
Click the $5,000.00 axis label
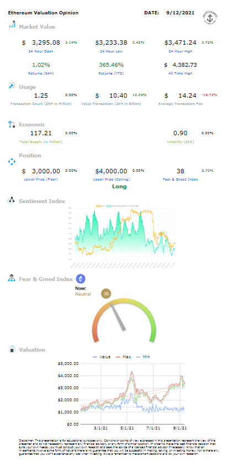click(67, 363)
